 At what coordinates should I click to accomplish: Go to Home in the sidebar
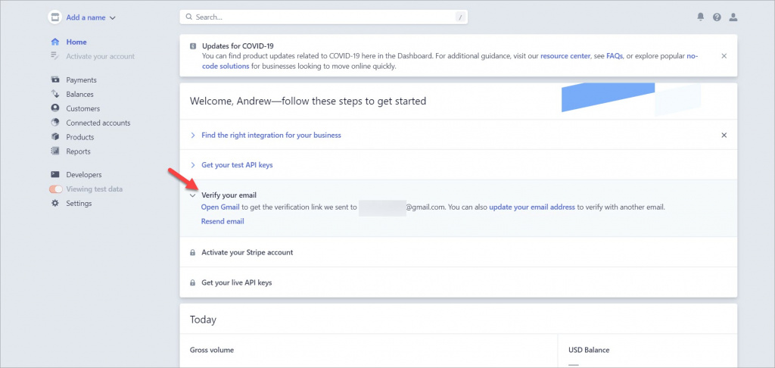click(x=76, y=42)
